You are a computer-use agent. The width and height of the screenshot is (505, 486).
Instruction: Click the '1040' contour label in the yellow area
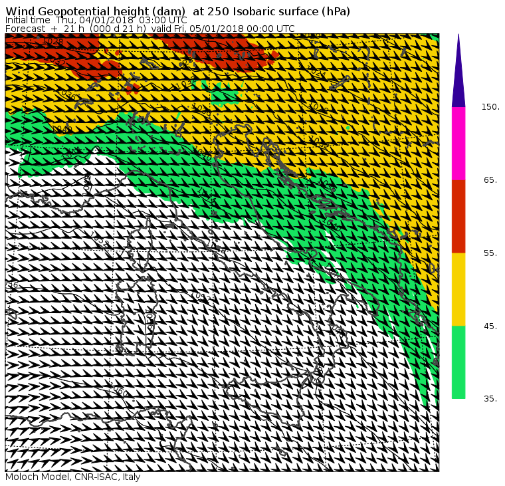(x=62, y=130)
